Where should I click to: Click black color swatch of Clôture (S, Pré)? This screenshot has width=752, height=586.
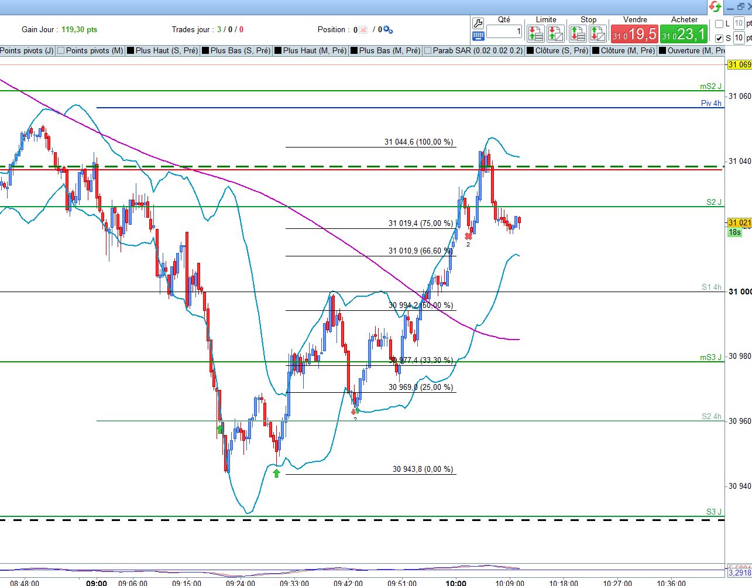[x=530, y=51]
